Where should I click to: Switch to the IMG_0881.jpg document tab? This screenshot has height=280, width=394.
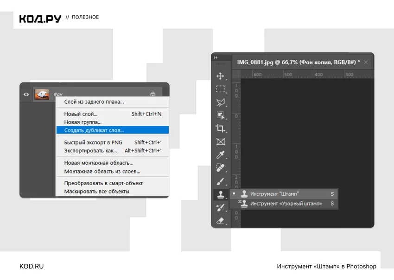tap(299, 62)
